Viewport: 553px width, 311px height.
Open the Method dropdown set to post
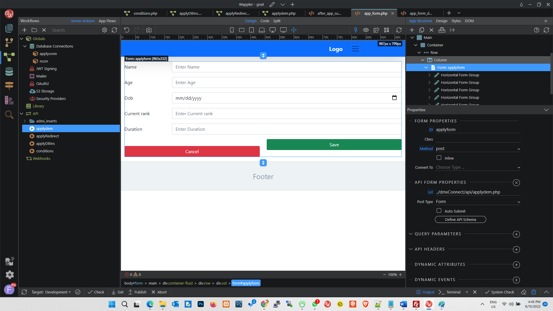[478, 149]
